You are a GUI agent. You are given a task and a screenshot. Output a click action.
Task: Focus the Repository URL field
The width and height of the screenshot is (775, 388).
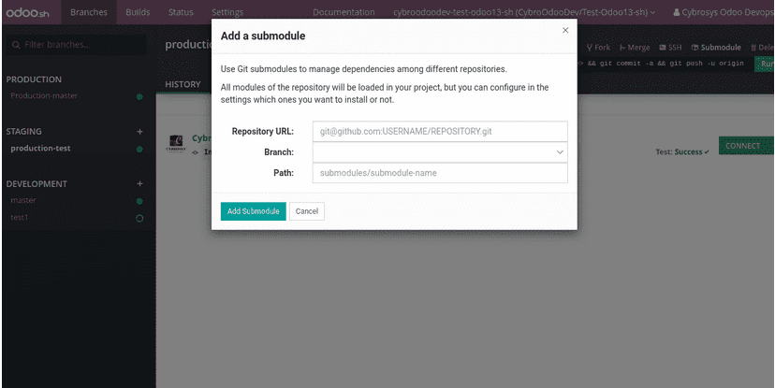click(x=440, y=131)
